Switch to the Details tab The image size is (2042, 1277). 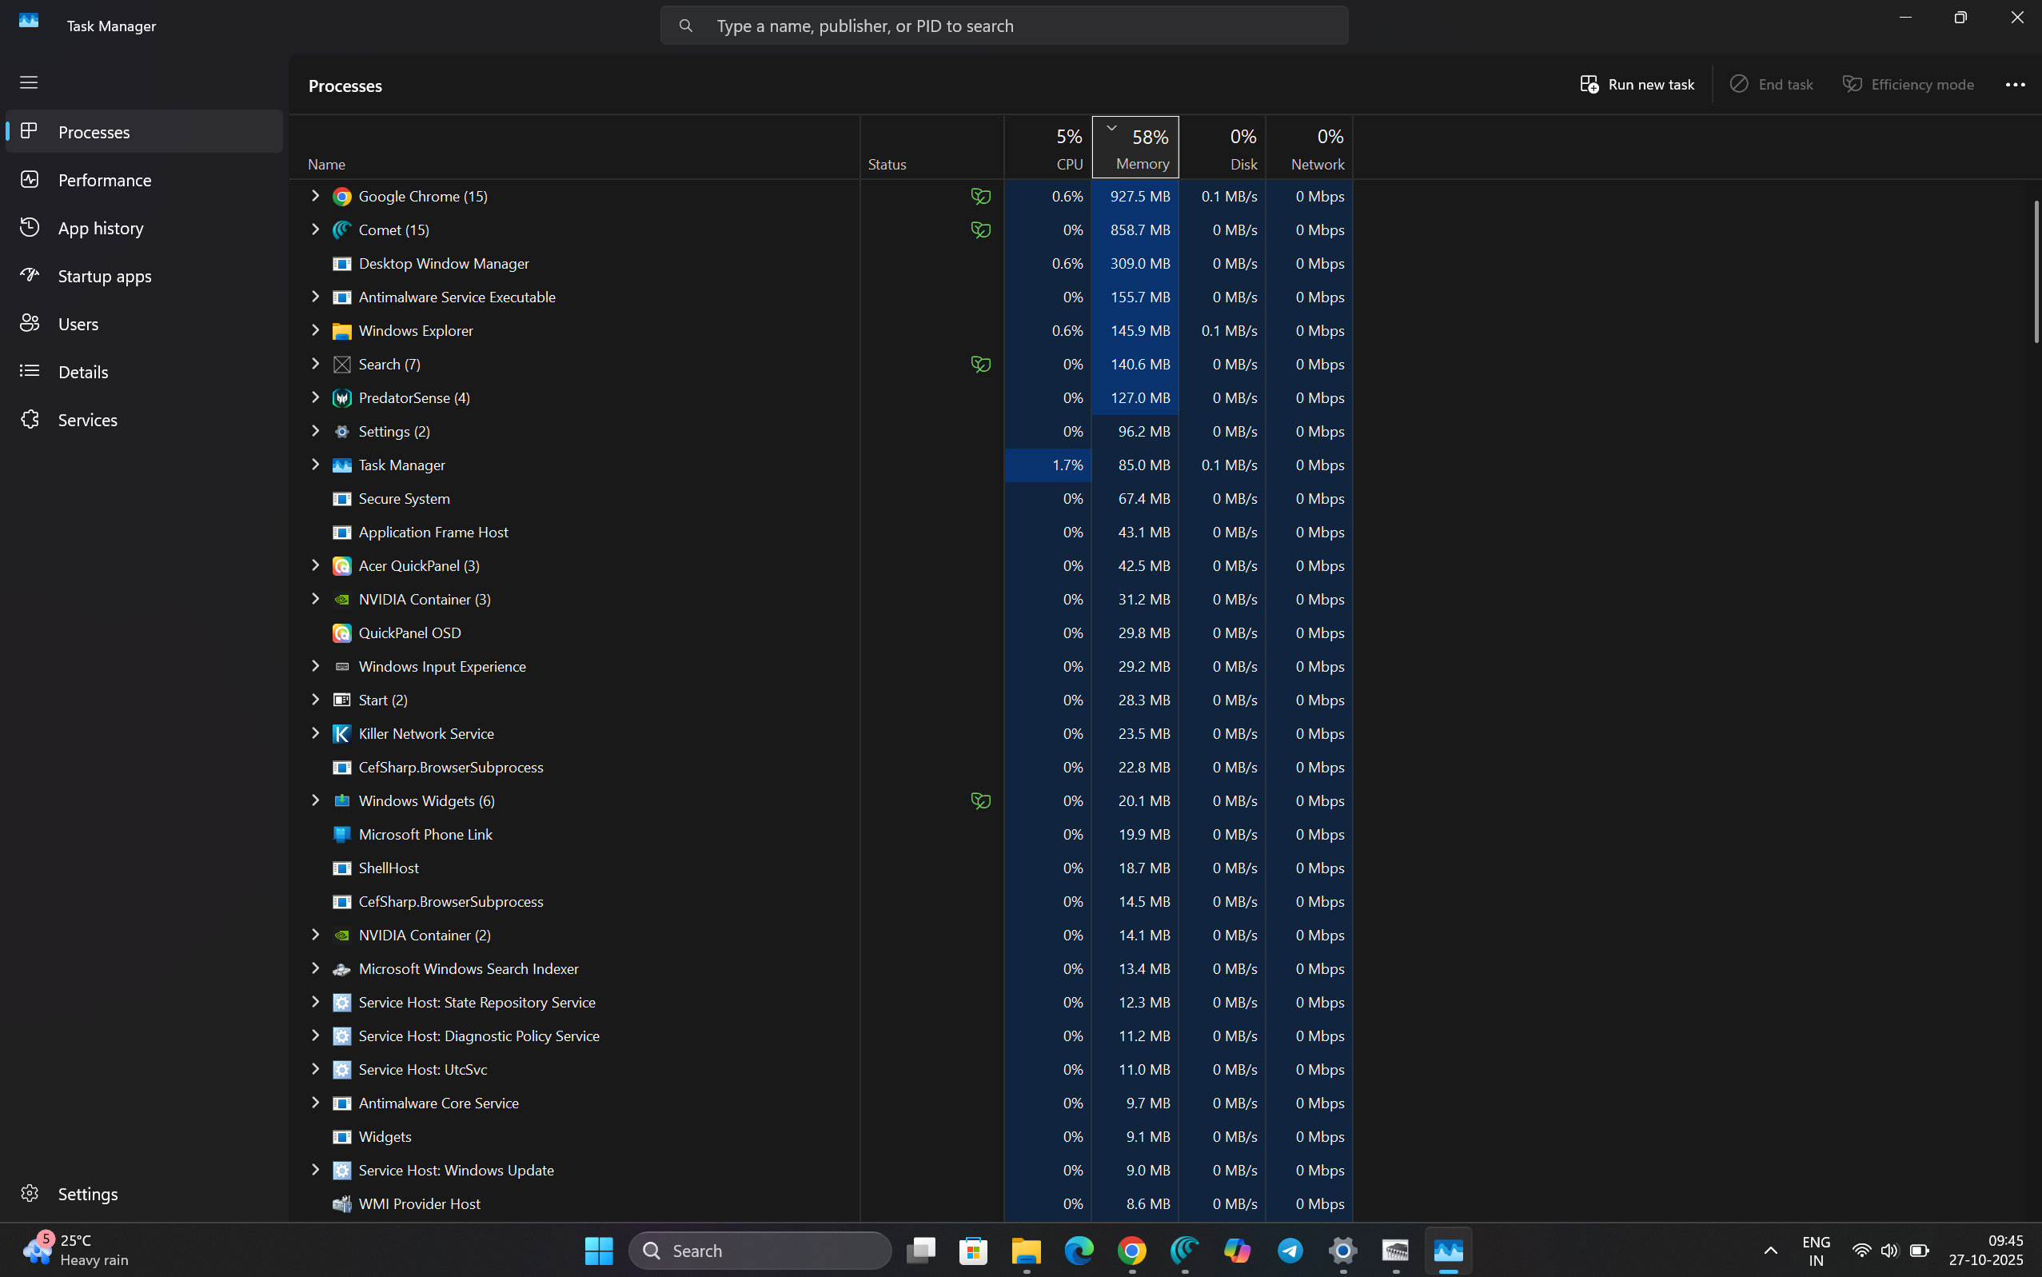pyautogui.click(x=83, y=373)
